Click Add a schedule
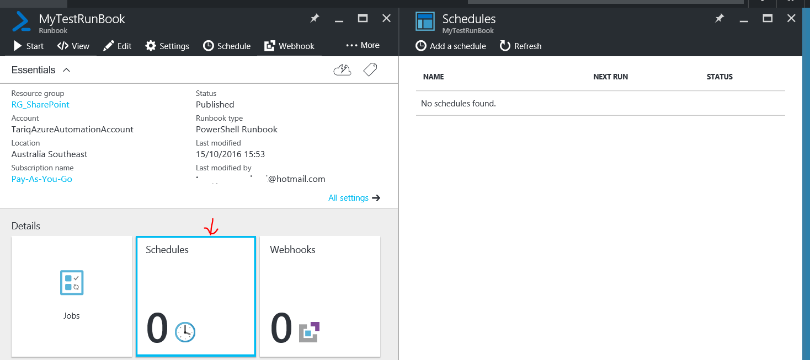 tap(451, 46)
